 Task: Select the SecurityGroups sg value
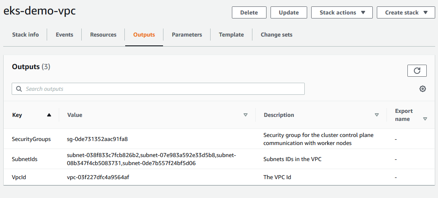point(97,139)
